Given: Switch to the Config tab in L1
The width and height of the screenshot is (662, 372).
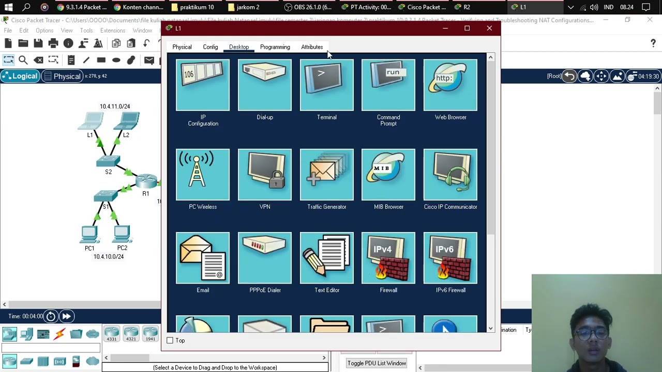Looking at the screenshot, I should [210, 47].
